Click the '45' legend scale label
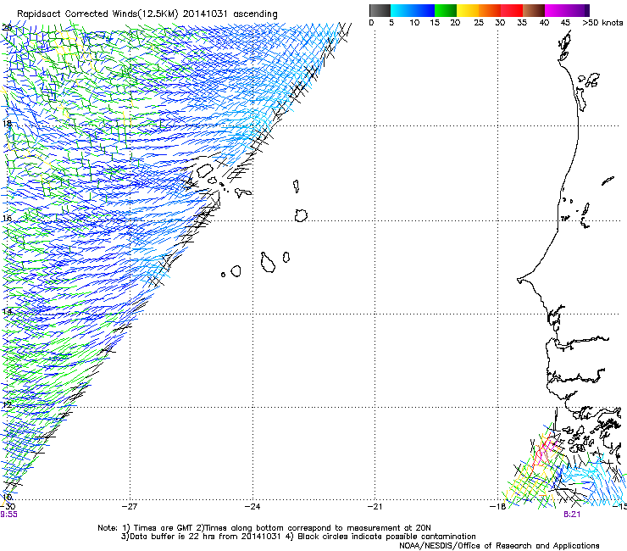Viewport: 627px width, 551px height. [x=565, y=23]
